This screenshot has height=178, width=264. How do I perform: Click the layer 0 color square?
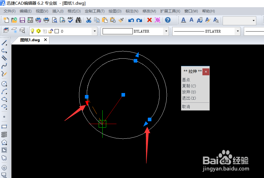tap(57, 31)
